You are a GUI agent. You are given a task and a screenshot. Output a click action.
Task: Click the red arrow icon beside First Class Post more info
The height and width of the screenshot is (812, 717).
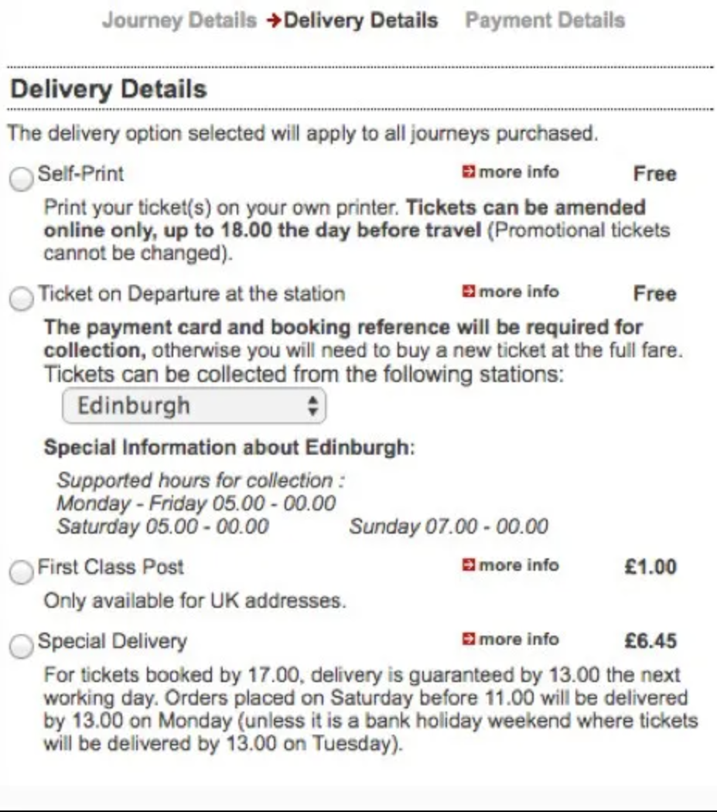(468, 565)
